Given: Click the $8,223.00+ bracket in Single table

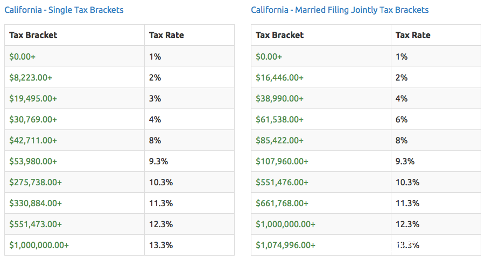Looking at the screenshot, I should [x=31, y=77].
